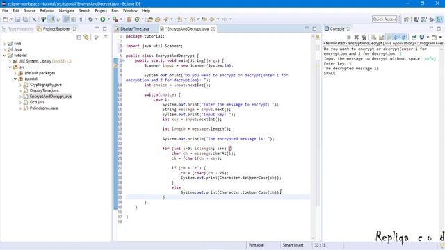Click the Open Console icon
The height and width of the screenshot is (250, 445).
click(x=434, y=37)
